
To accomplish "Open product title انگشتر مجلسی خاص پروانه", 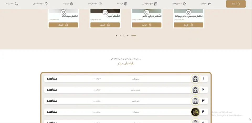I will pyautogui.click(x=189, y=16).
